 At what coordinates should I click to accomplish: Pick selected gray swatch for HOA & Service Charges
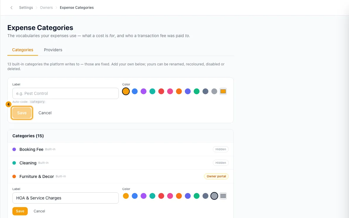[214, 196]
